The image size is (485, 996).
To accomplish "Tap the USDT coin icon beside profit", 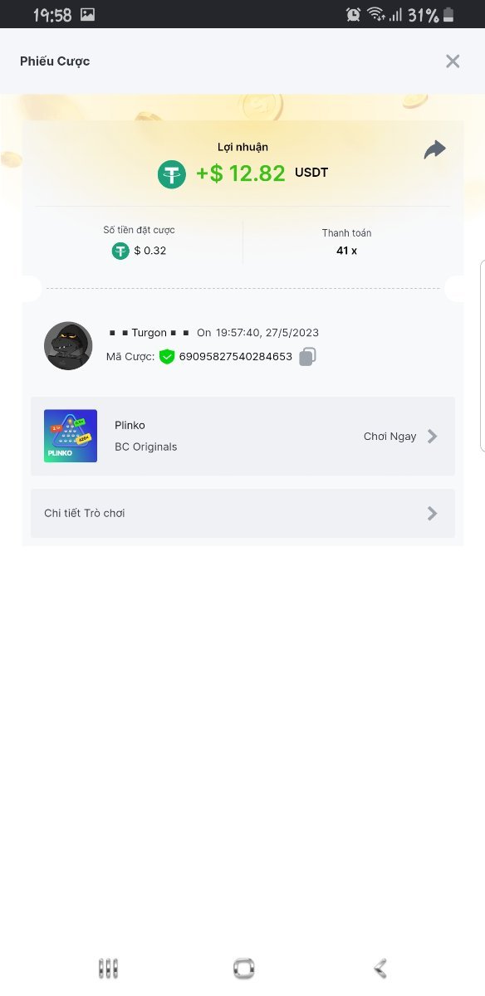I will pos(172,173).
